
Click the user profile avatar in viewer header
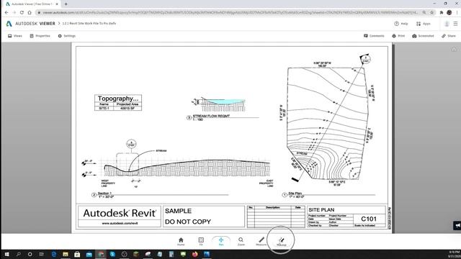tap(447, 24)
